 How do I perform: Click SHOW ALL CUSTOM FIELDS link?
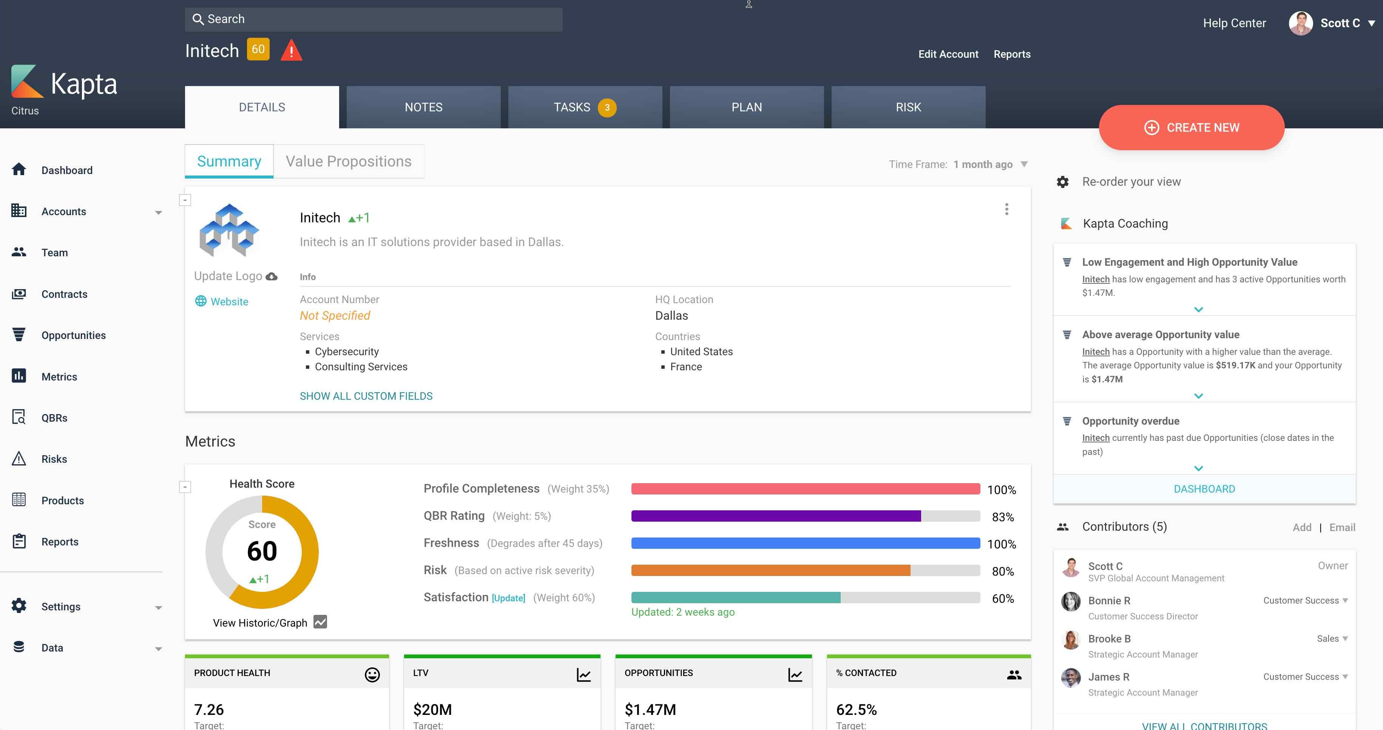click(x=366, y=396)
